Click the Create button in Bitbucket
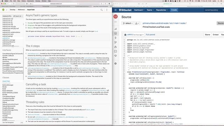224x126 pixels. pyautogui.click(x=174, y=10)
